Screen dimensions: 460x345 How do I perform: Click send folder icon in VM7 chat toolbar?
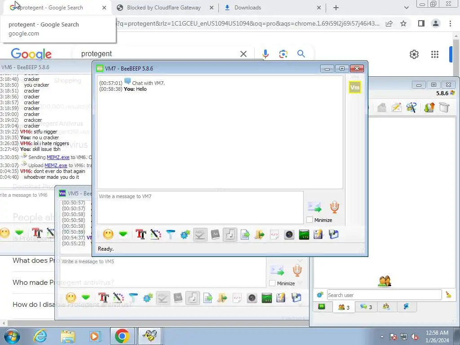(260, 234)
